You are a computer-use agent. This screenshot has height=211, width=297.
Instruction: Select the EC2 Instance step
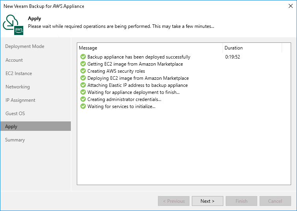[x=19, y=73]
